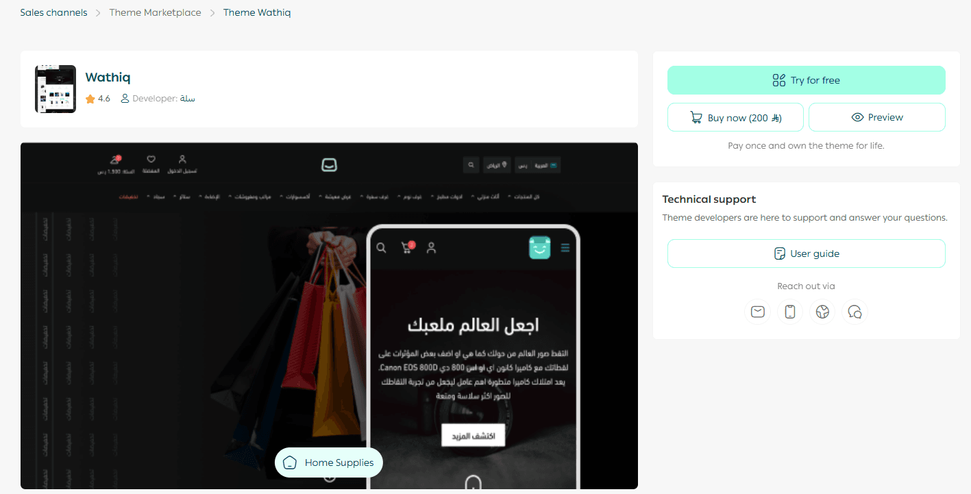Click Buy now (200) button
Viewport: 971px width, 494px height.
tap(737, 117)
